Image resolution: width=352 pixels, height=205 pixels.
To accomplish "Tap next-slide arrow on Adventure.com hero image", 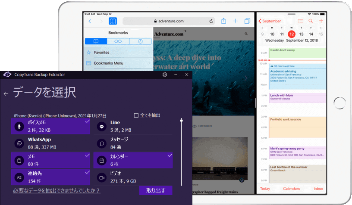I will coord(246,78).
